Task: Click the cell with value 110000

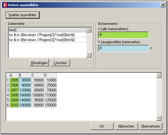Action: [50, 95]
